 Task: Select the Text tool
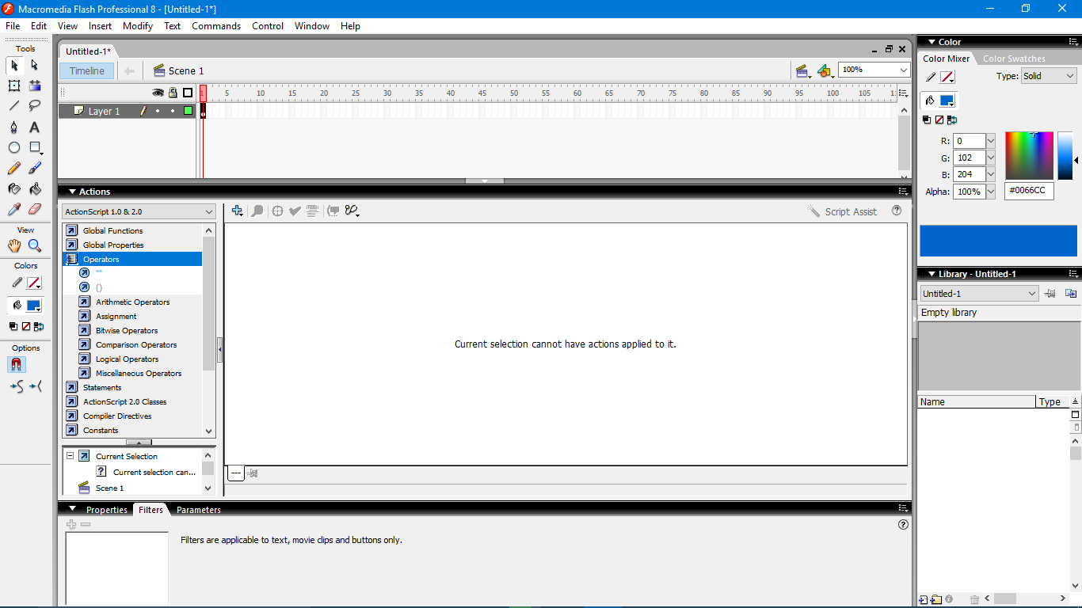35,127
